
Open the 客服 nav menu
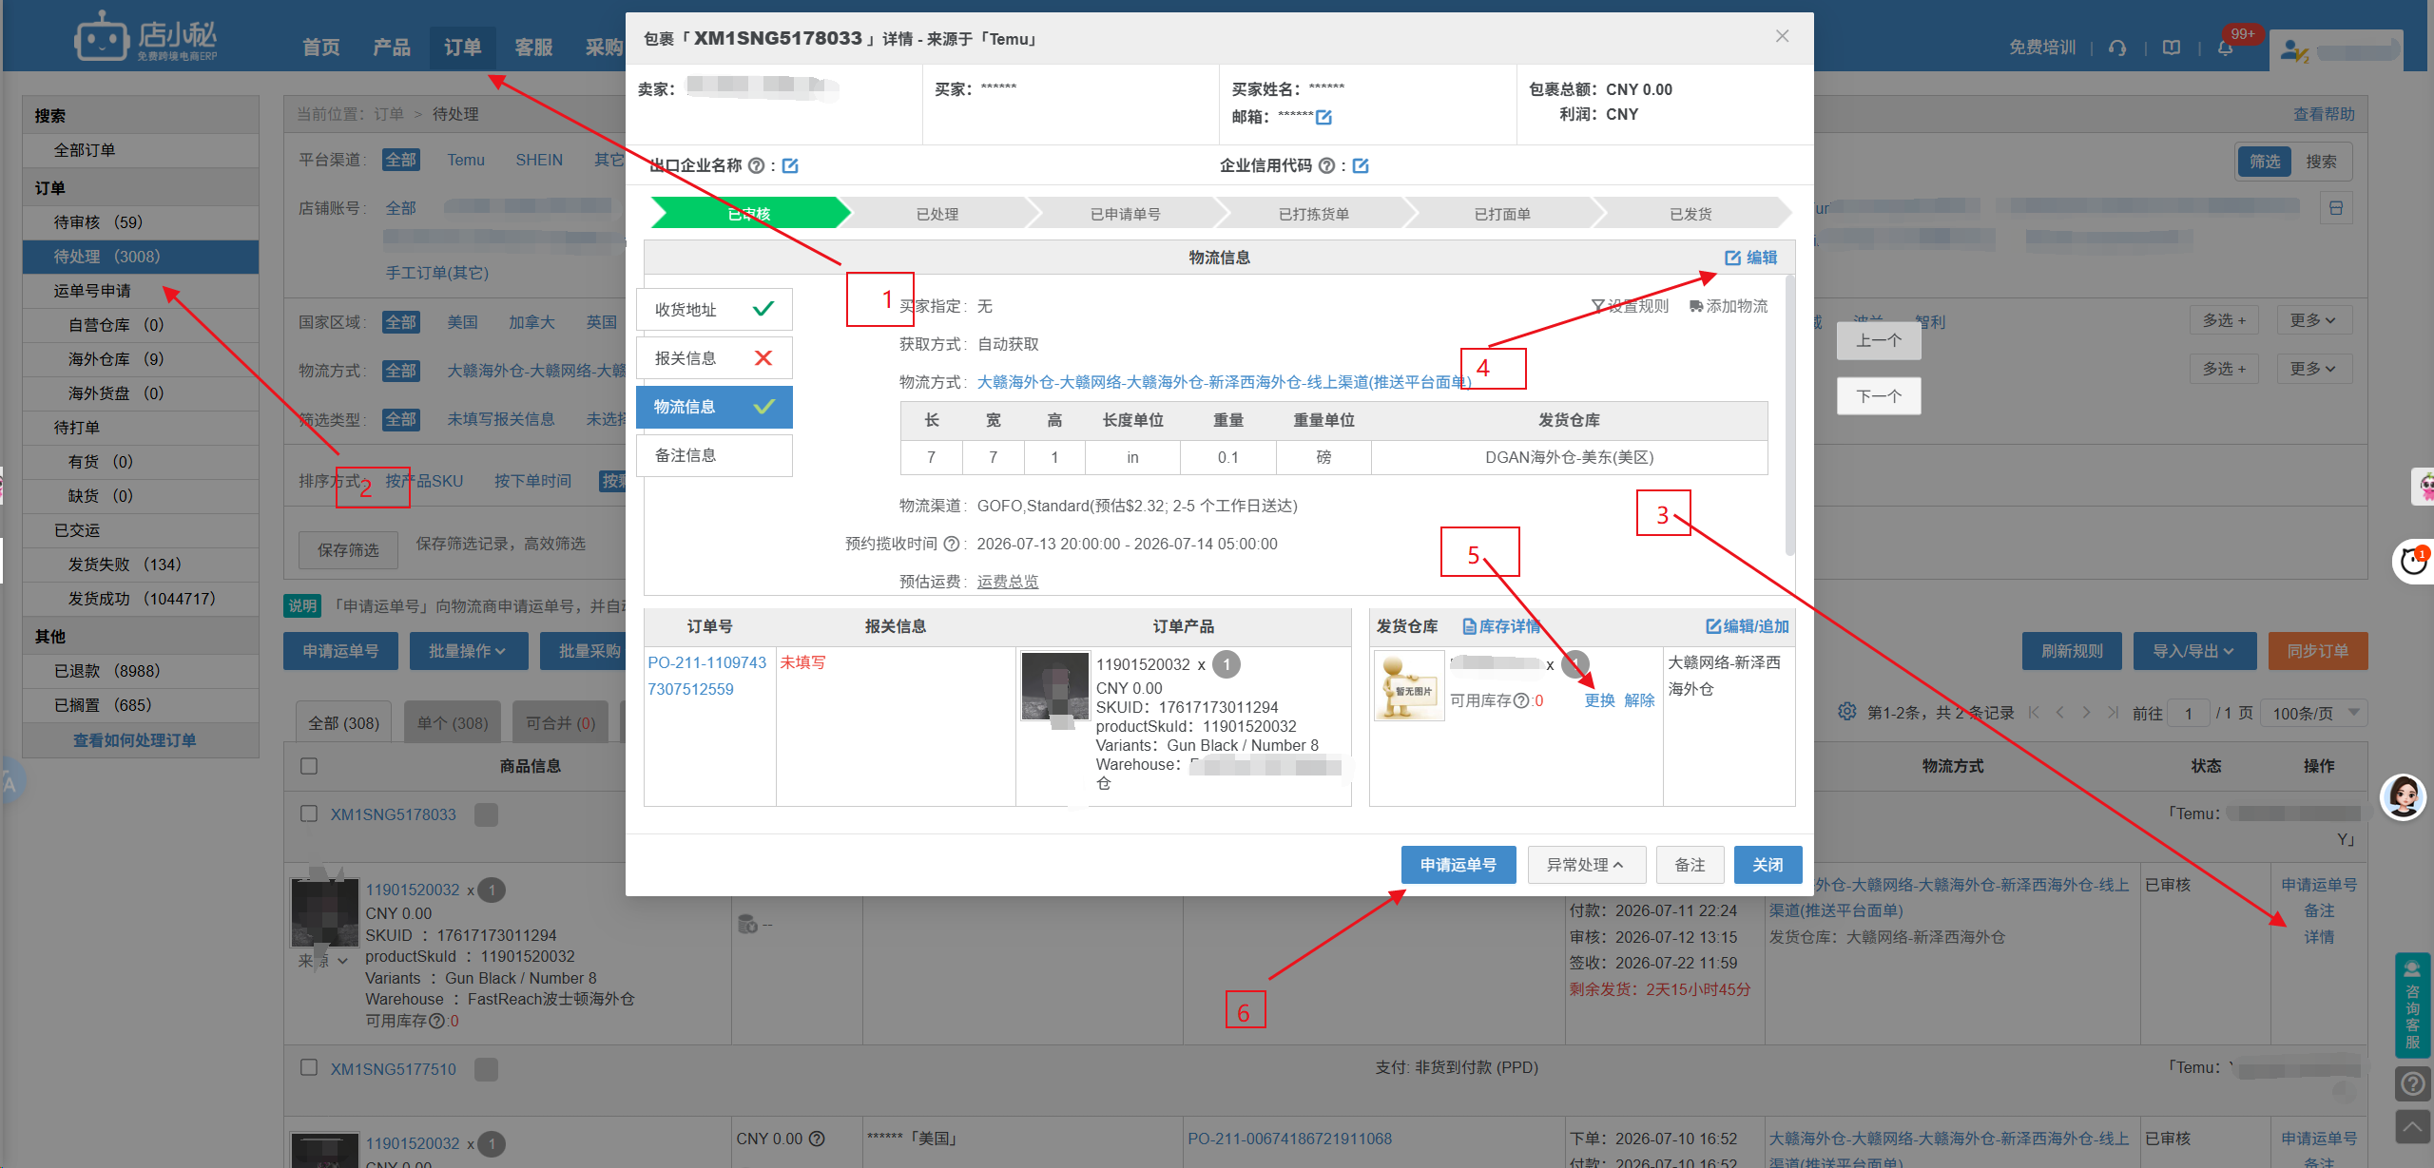(x=533, y=48)
